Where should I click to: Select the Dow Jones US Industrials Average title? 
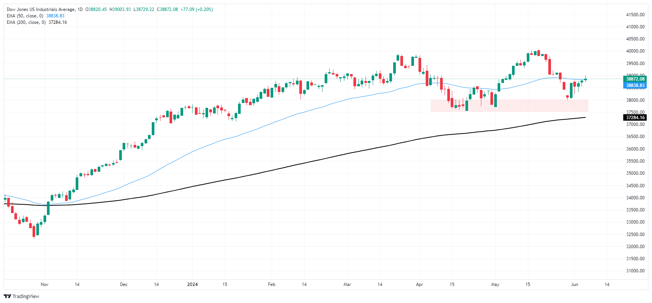tap(42, 9)
